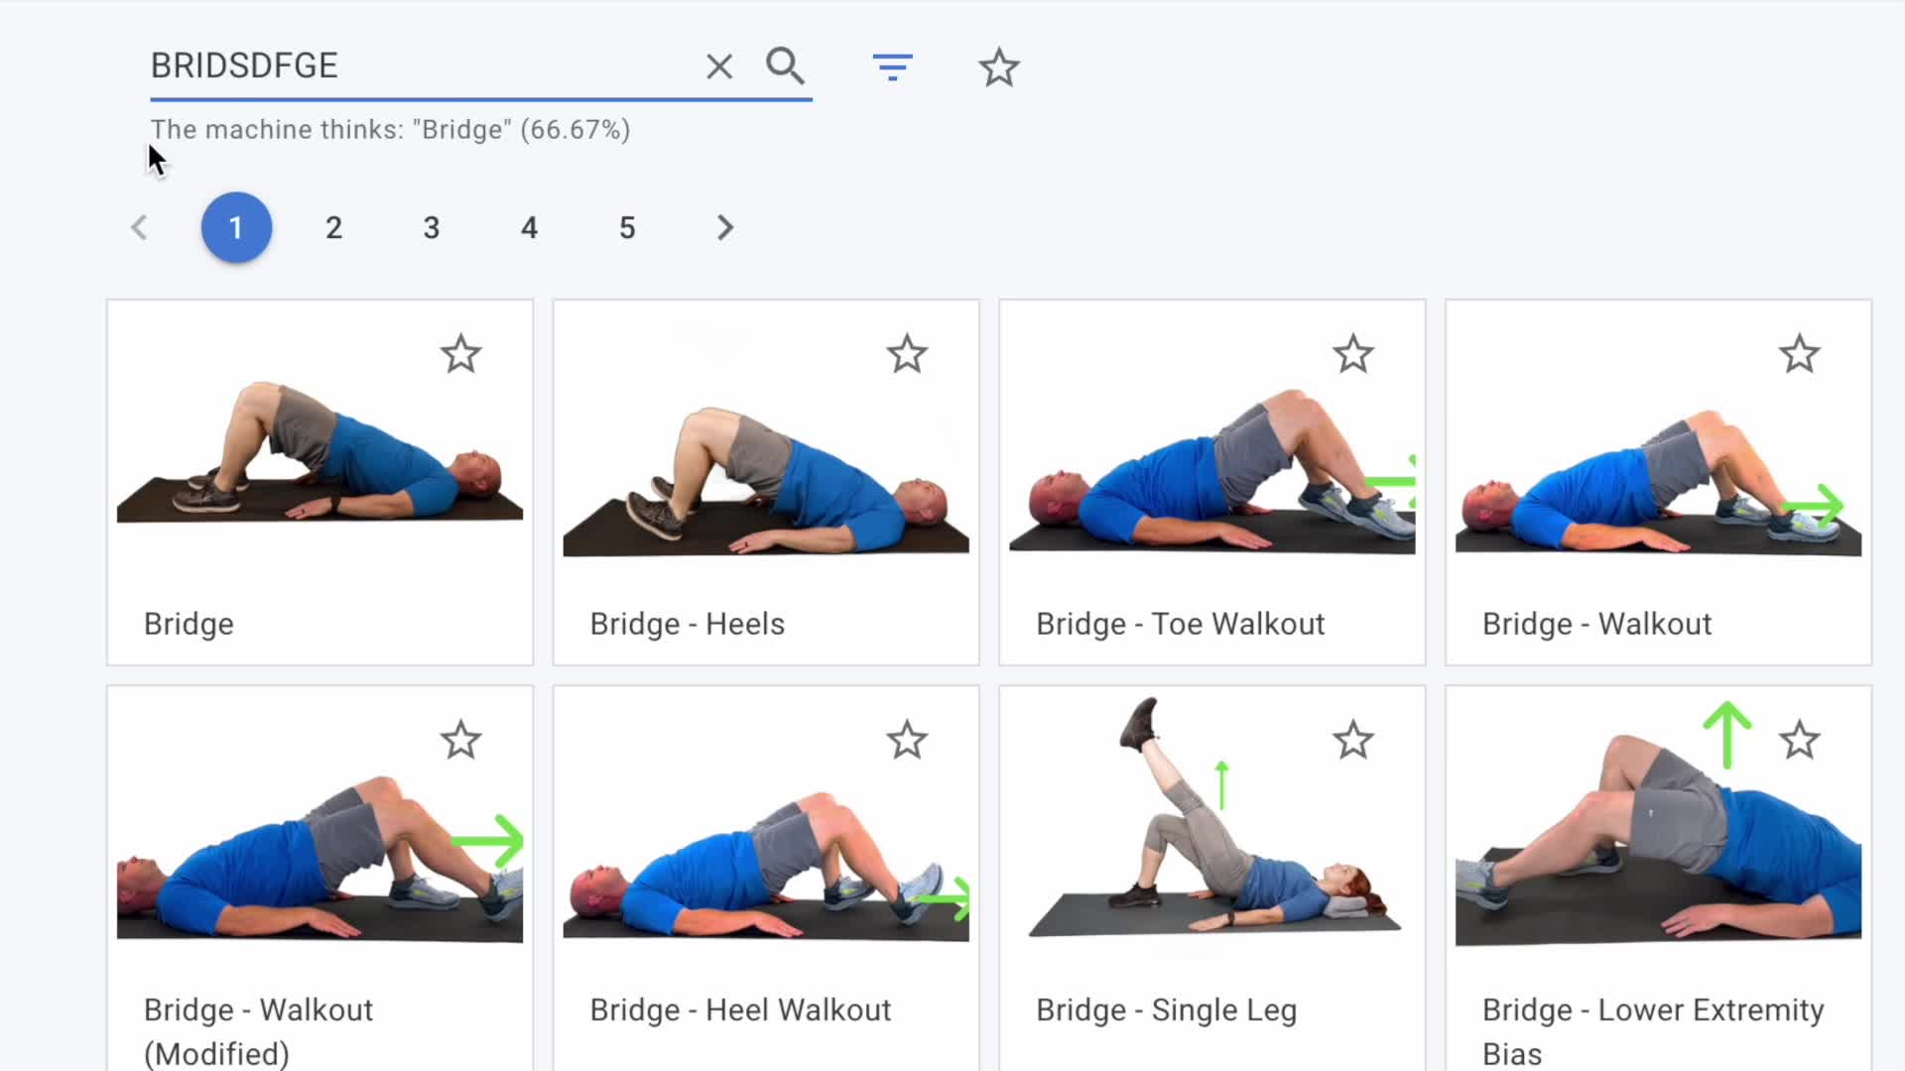Click the magnifying glass search icon
The image size is (1905, 1071).
(785, 65)
